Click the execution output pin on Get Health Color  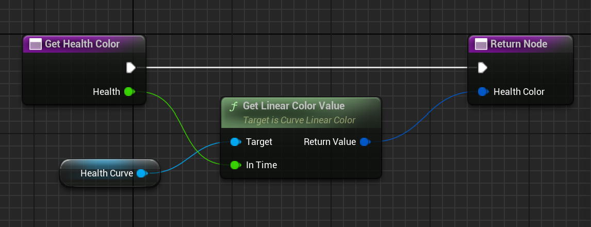click(130, 68)
